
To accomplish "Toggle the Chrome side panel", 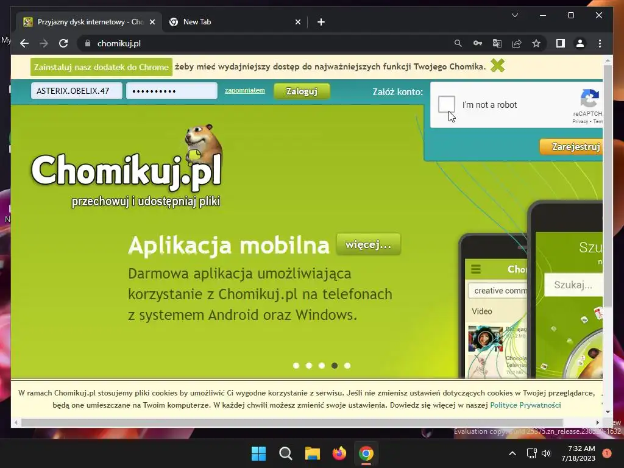I will click(561, 43).
